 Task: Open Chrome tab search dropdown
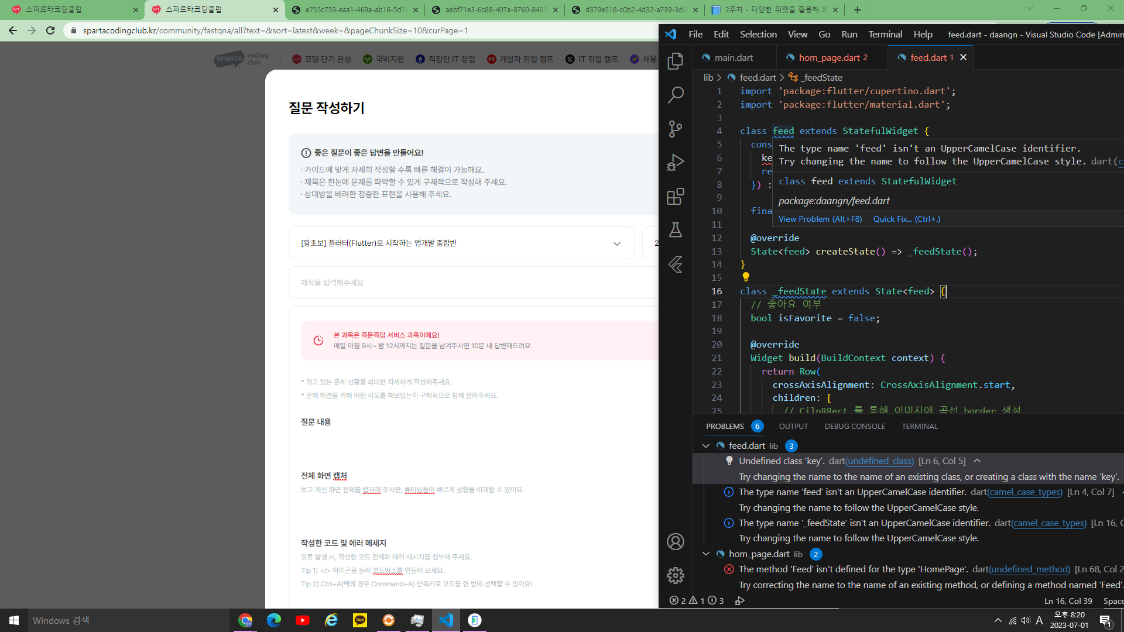coord(1029,9)
